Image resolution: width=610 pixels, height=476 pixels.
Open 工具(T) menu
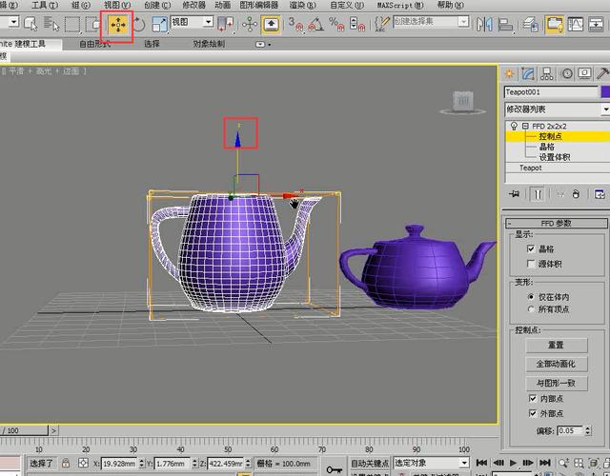(45, 5)
